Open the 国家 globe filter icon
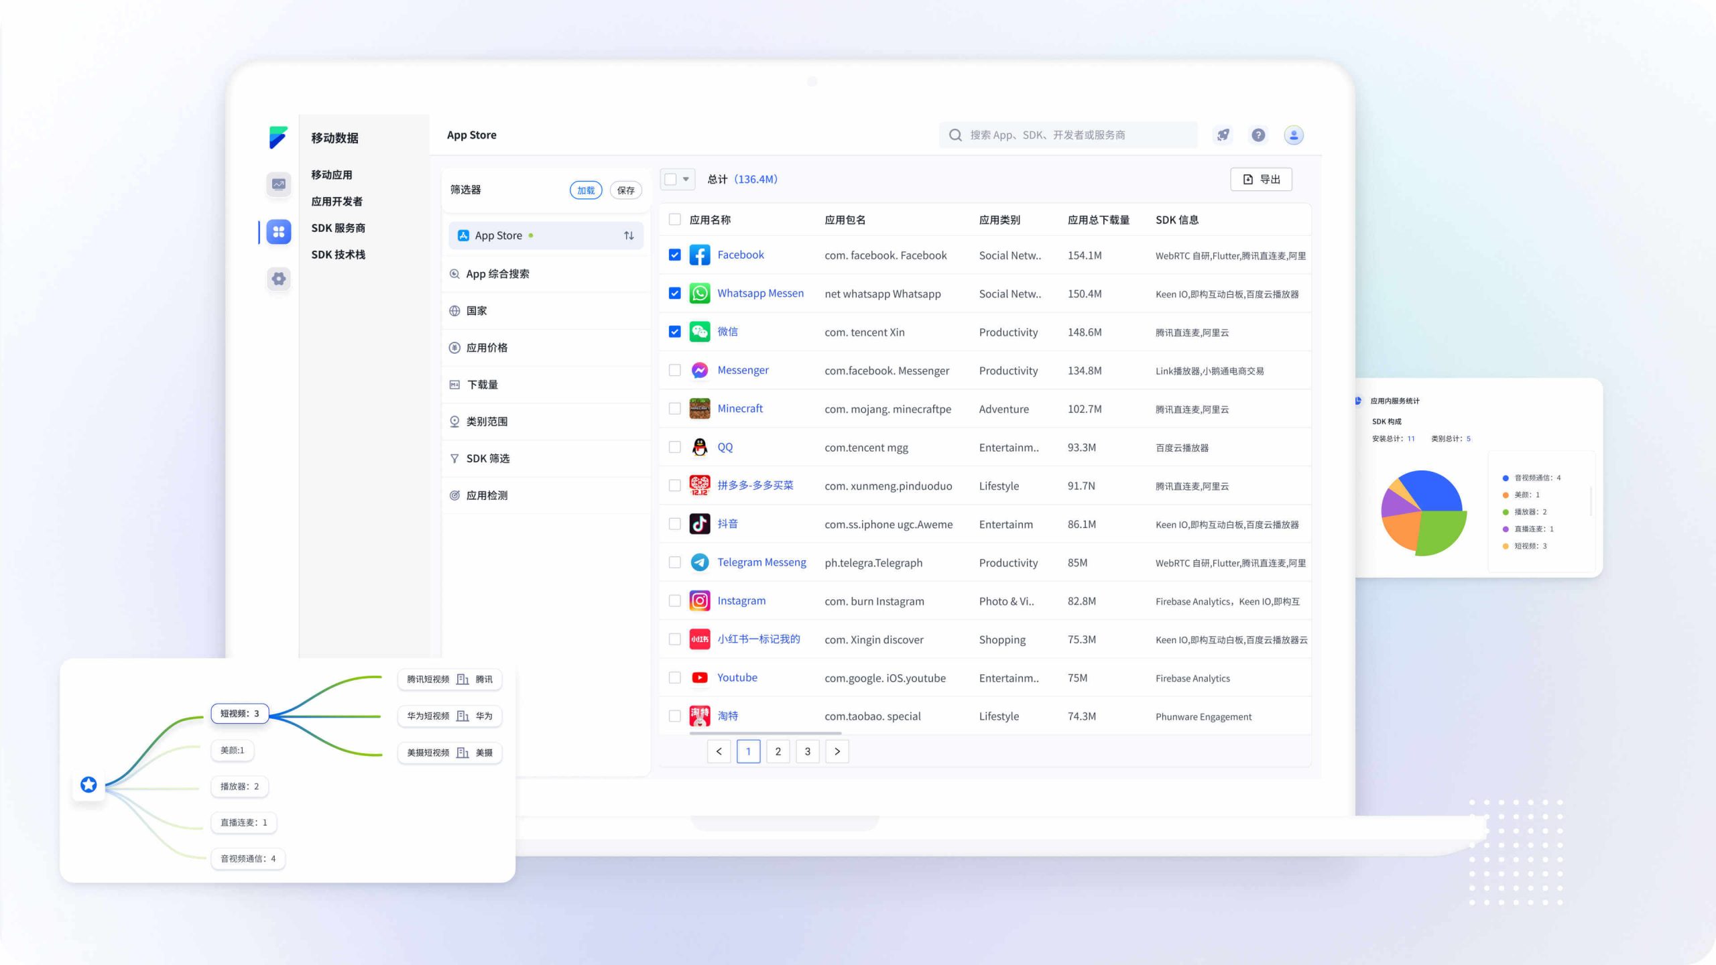This screenshot has height=965, width=1716. point(455,310)
